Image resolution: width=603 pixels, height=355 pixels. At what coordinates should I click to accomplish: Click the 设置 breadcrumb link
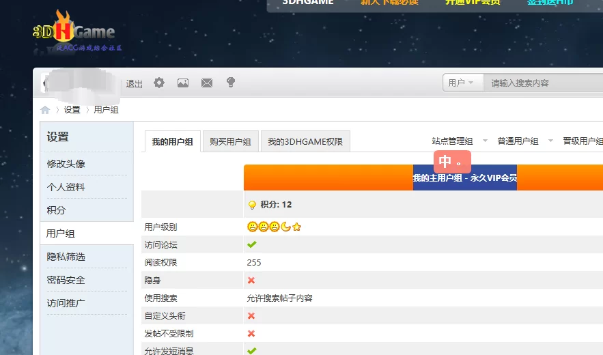click(72, 110)
